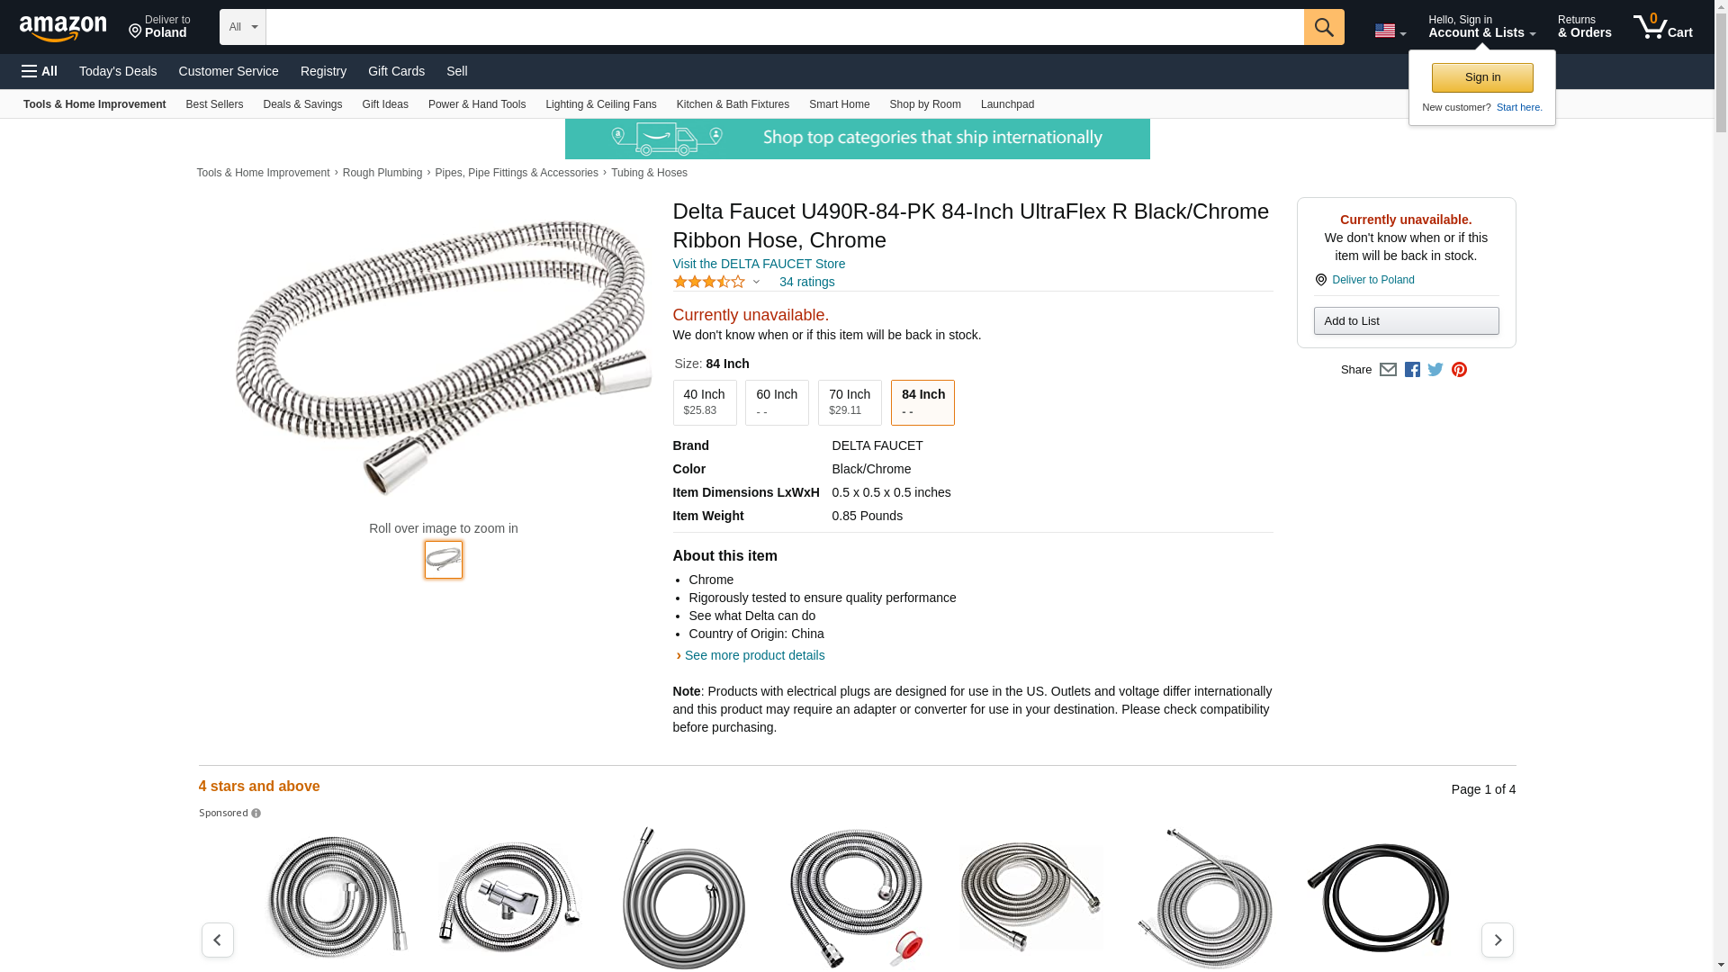Select the hose product thumbnail image
1728x972 pixels.
coord(443,560)
